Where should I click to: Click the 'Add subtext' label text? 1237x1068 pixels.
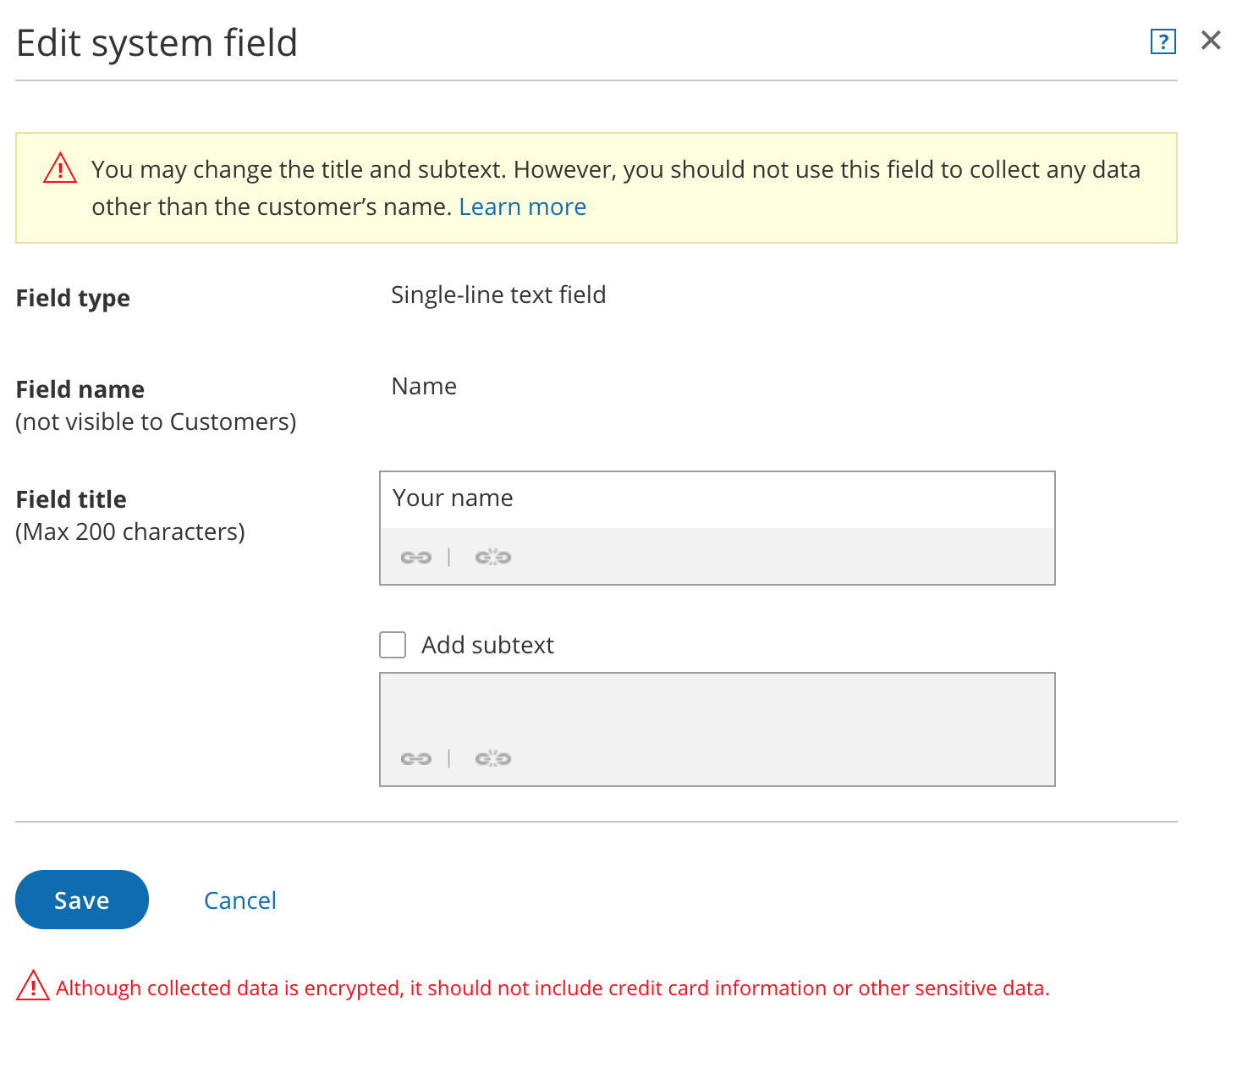[x=487, y=645]
